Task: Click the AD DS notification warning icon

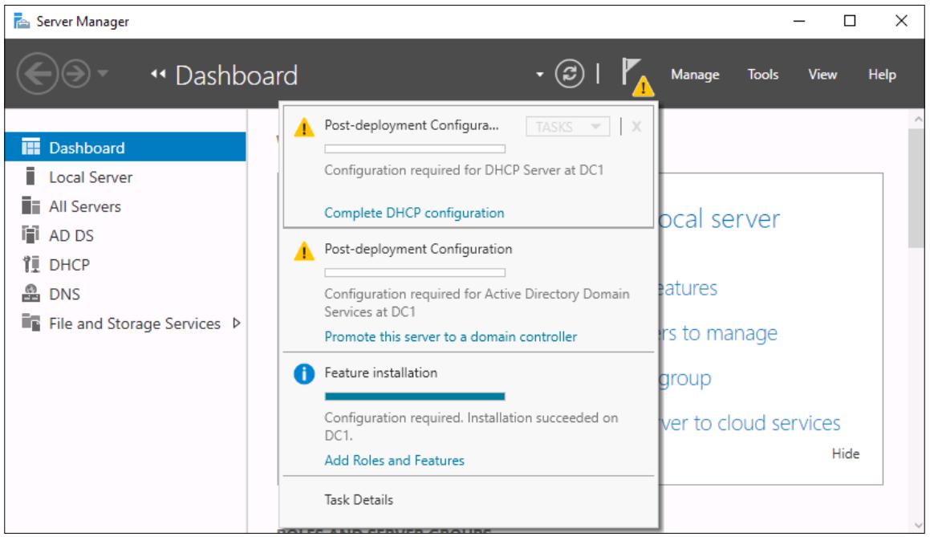Action: (304, 251)
